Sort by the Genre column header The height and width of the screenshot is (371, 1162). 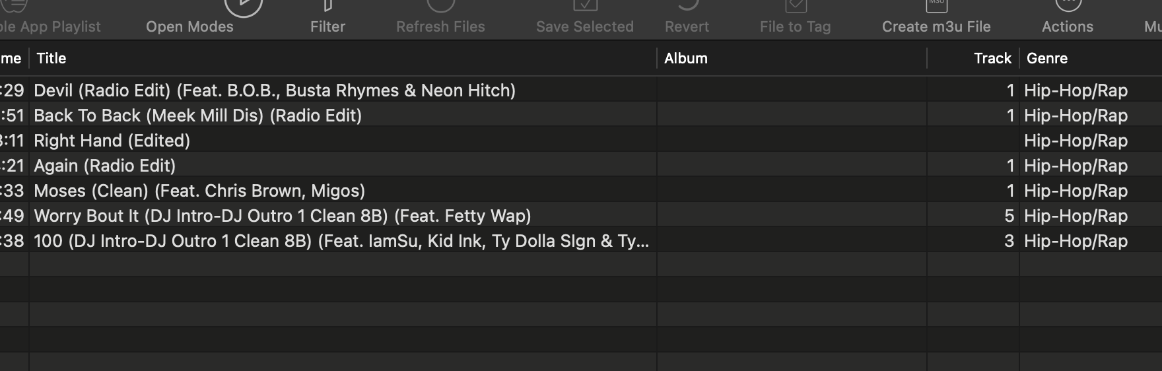[1047, 58]
